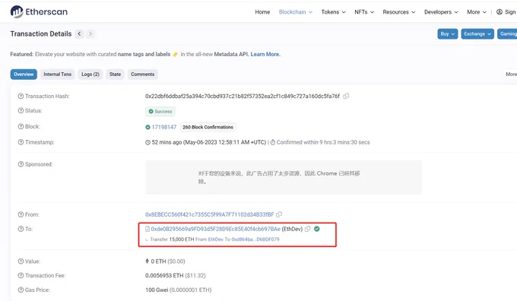Expand the Resources menu
This screenshot has width=517, height=301.
pos(399,12)
